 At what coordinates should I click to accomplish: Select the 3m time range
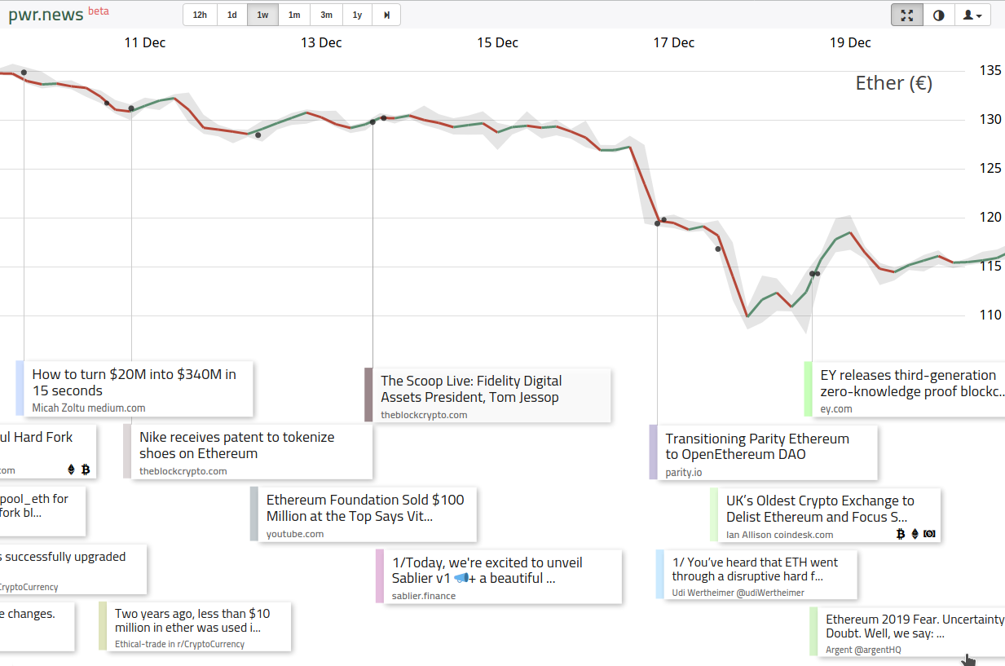pos(326,15)
